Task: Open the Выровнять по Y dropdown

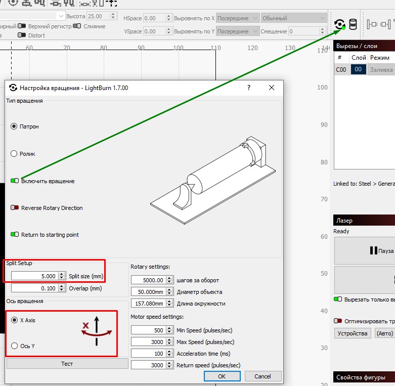Action: [238, 31]
